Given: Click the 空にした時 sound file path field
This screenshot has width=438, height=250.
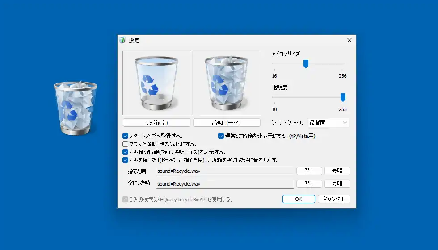Looking at the screenshot, I should (225, 184).
